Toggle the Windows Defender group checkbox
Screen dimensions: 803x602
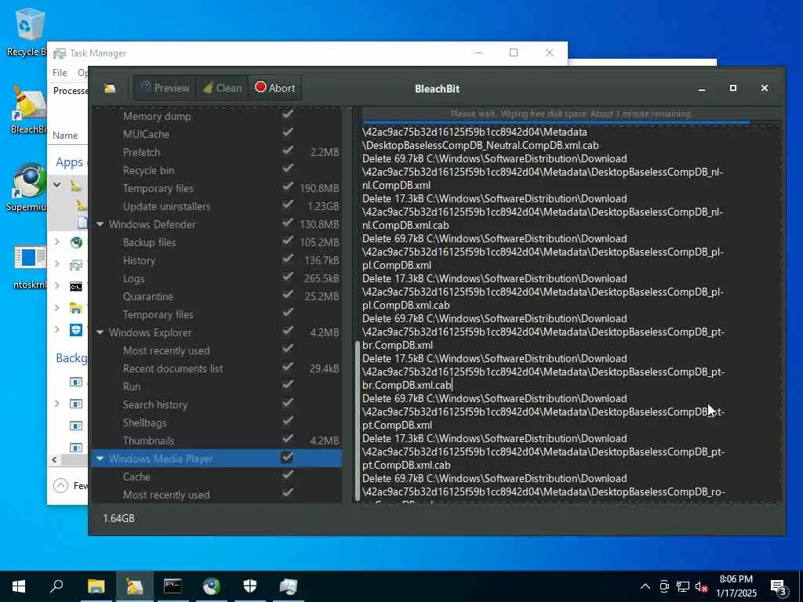[288, 223]
